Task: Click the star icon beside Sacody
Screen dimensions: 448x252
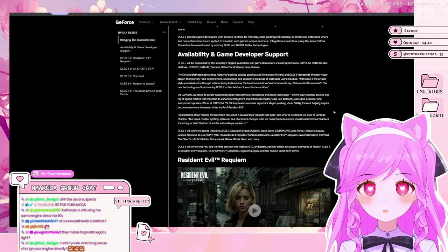Action: (395, 31)
